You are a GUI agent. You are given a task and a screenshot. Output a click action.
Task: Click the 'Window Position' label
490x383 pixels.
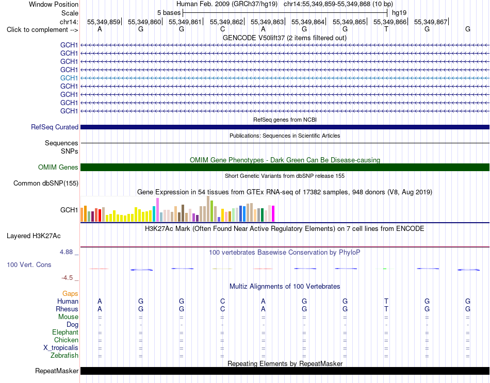coord(54,4)
